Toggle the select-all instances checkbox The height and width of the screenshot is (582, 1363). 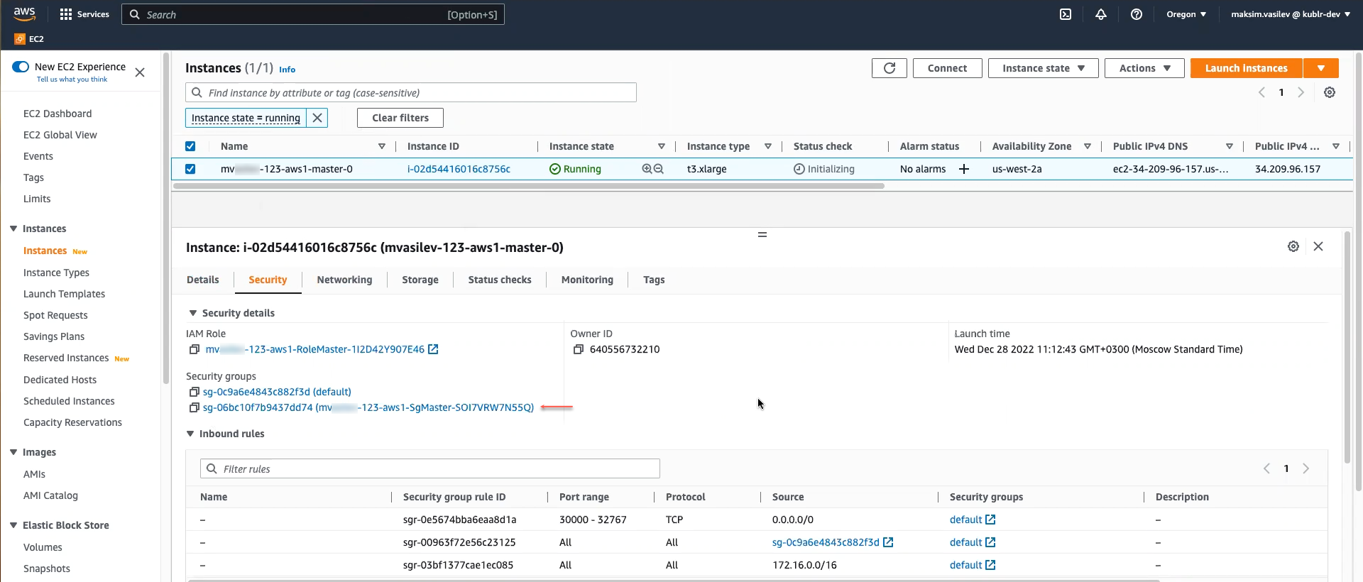click(x=190, y=146)
